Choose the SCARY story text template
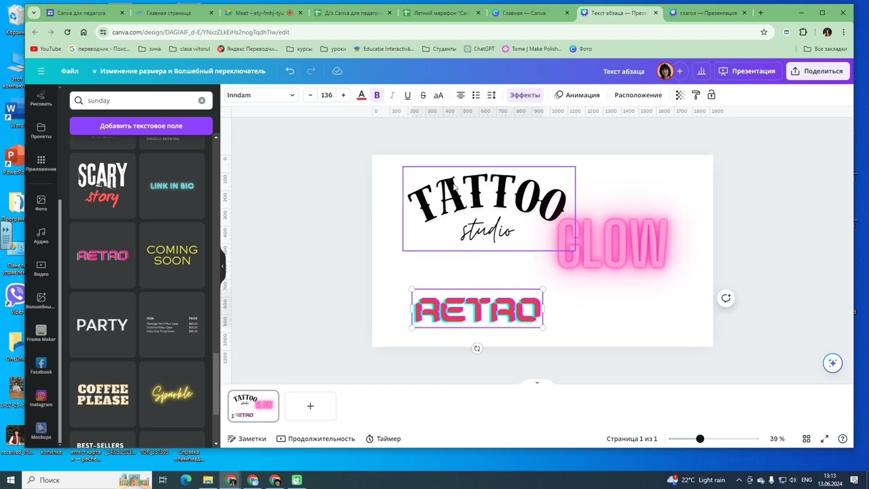 103,185
